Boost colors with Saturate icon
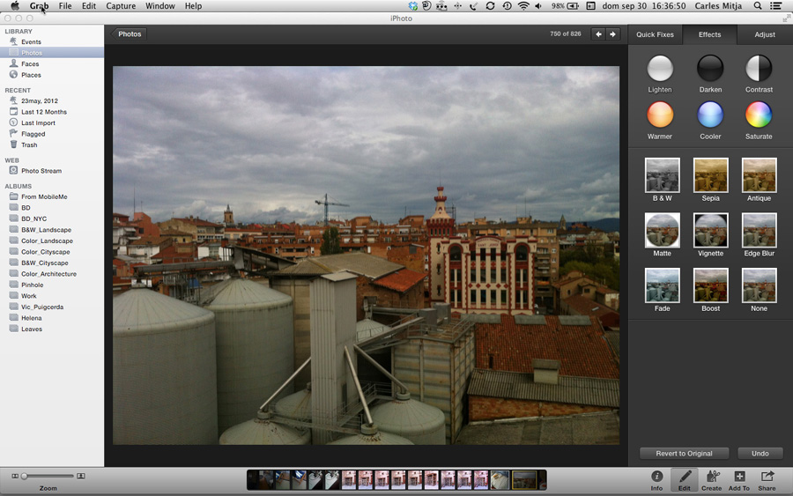The image size is (793, 496). click(x=759, y=115)
